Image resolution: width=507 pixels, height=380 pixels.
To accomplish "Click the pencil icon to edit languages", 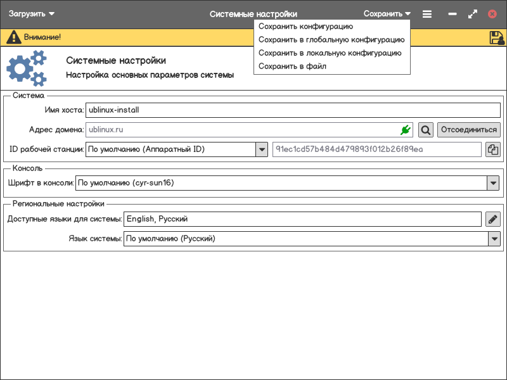I will click(x=493, y=219).
